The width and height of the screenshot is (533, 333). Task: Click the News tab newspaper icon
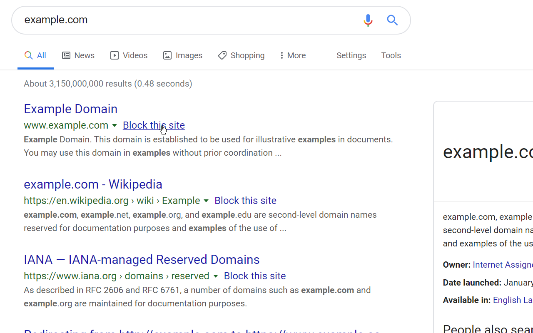pos(66,55)
